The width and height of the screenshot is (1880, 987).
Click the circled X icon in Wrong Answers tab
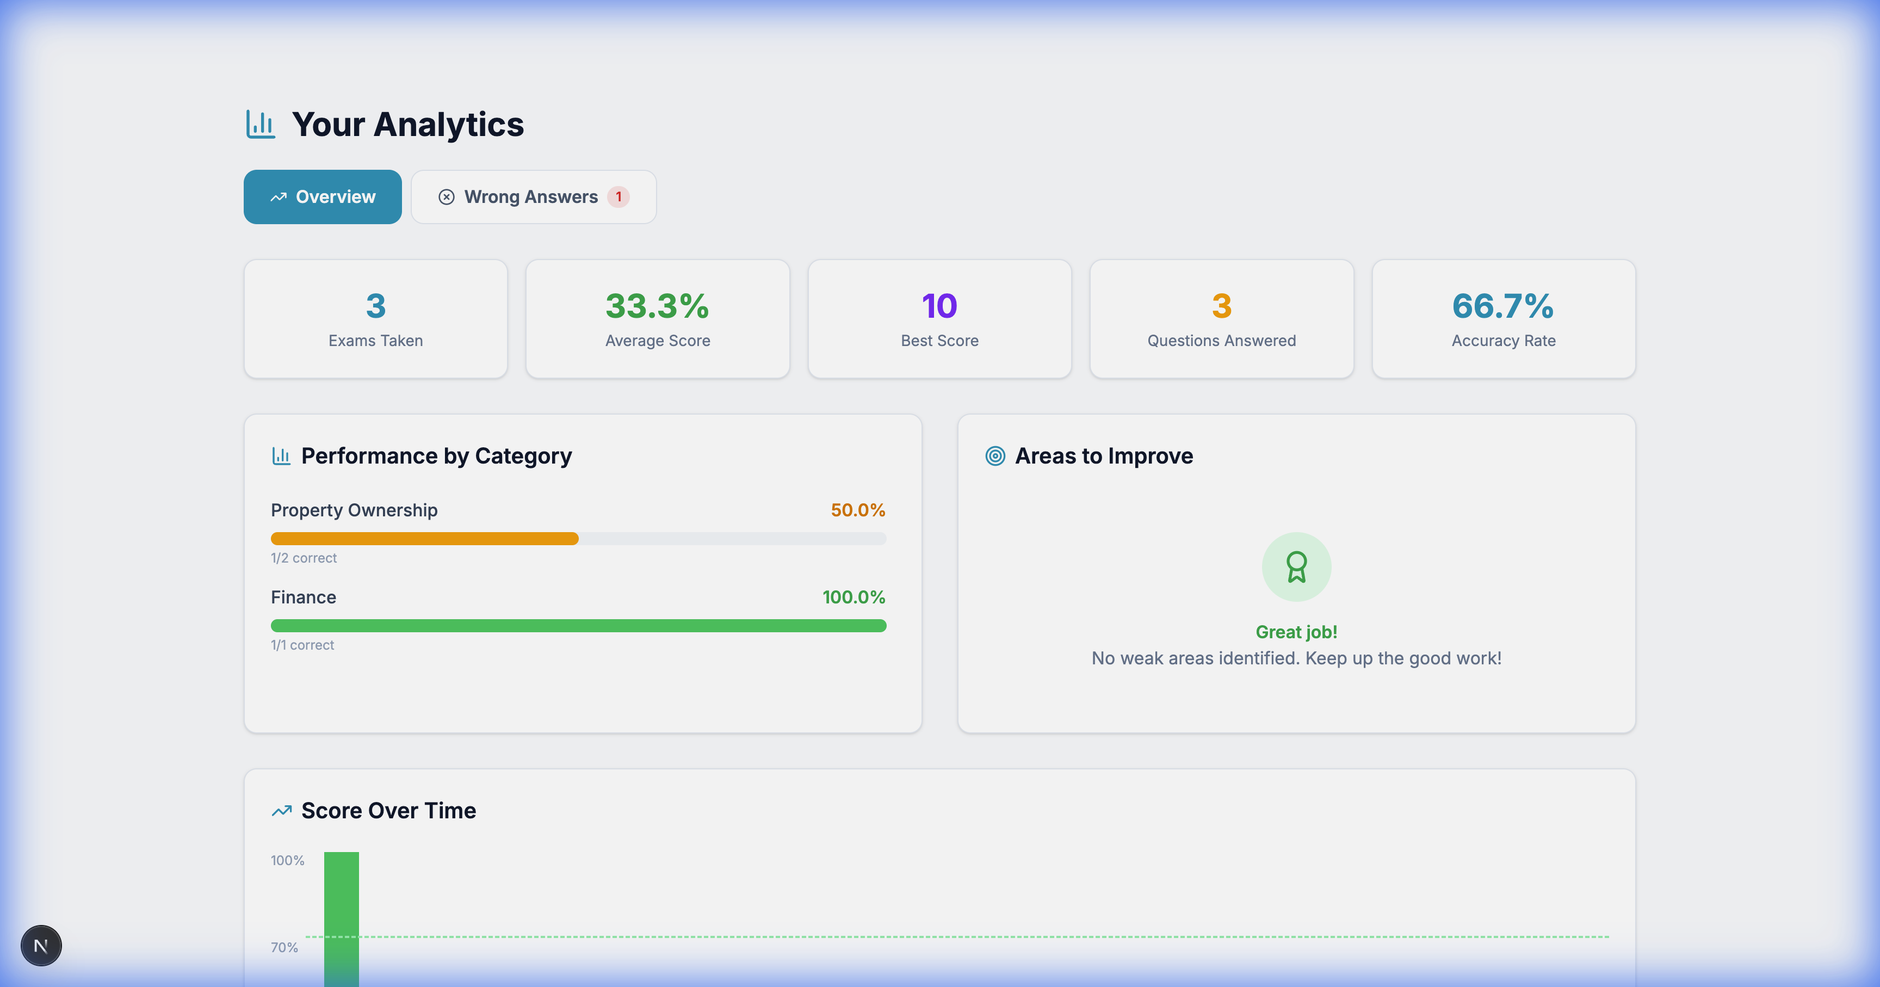446,197
